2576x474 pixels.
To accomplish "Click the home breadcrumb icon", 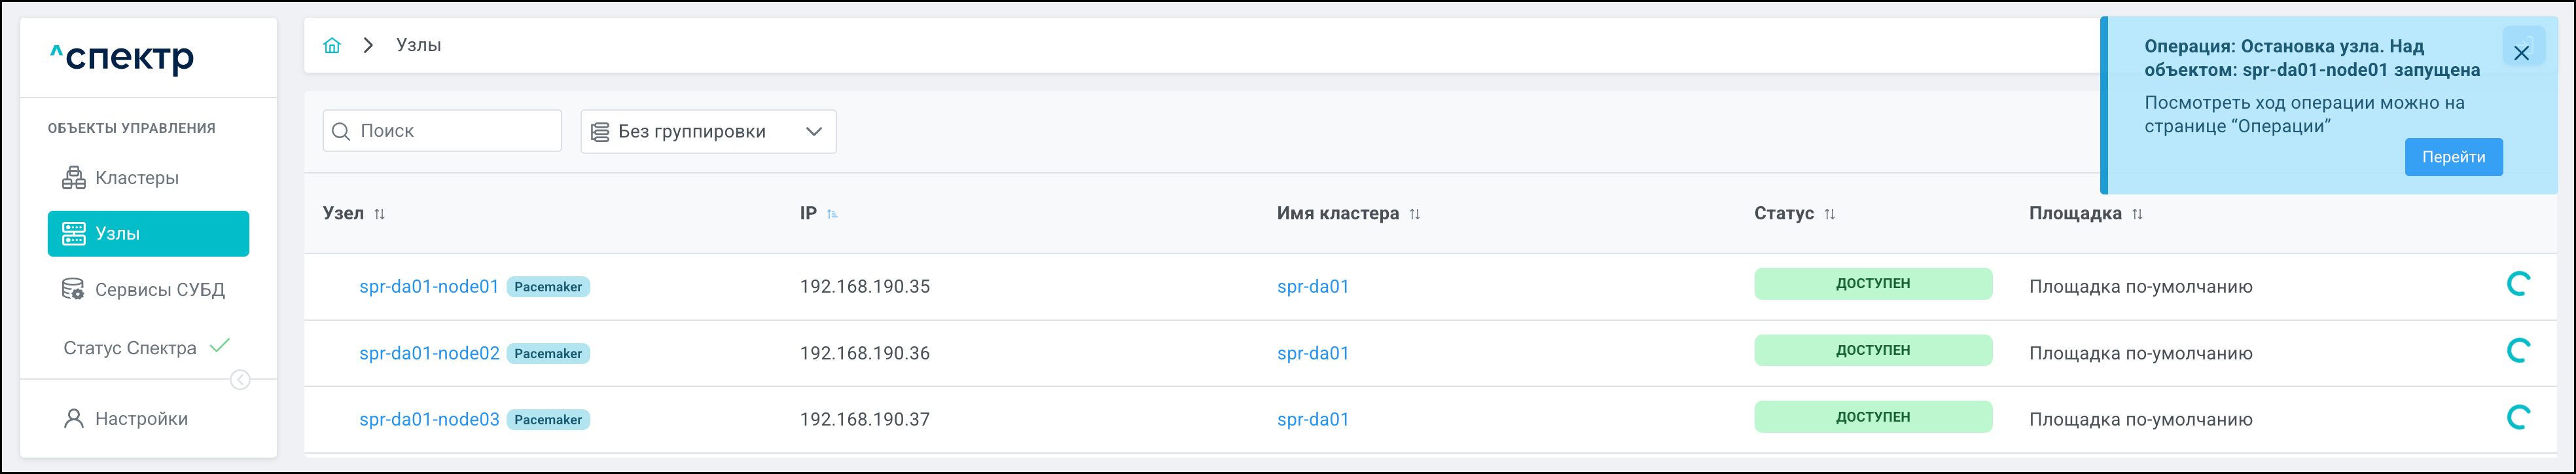I will click(332, 46).
